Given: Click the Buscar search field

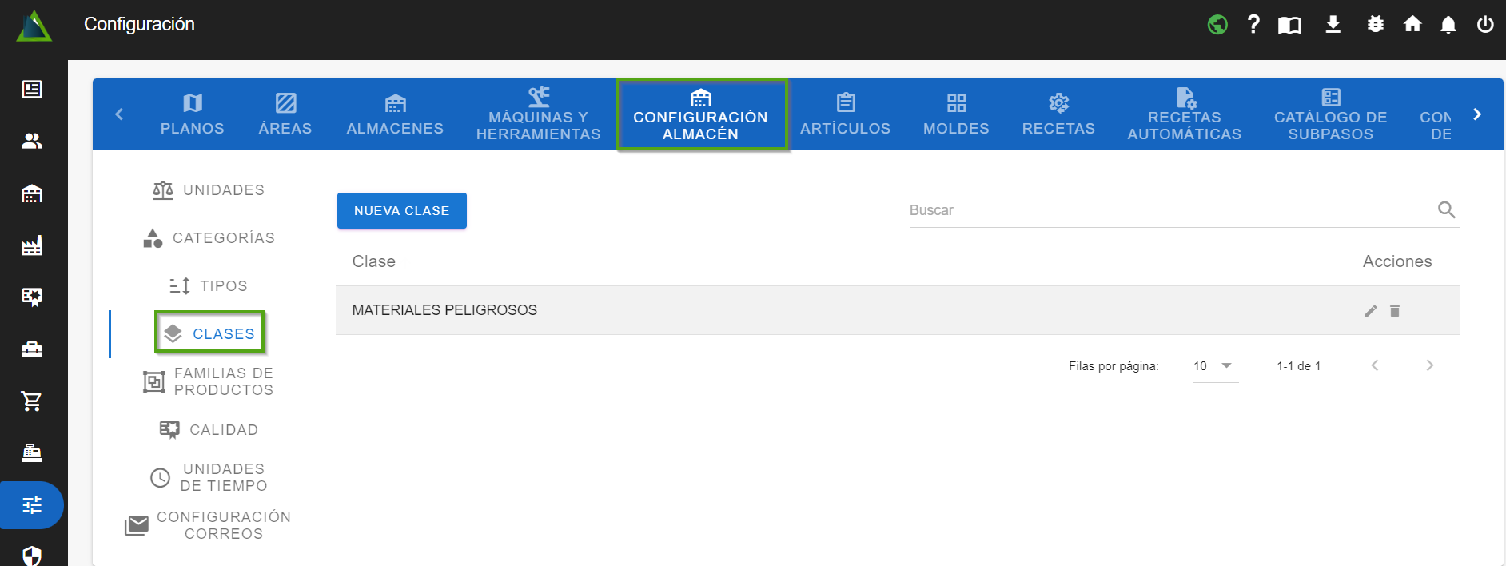Looking at the screenshot, I should pos(1167,210).
